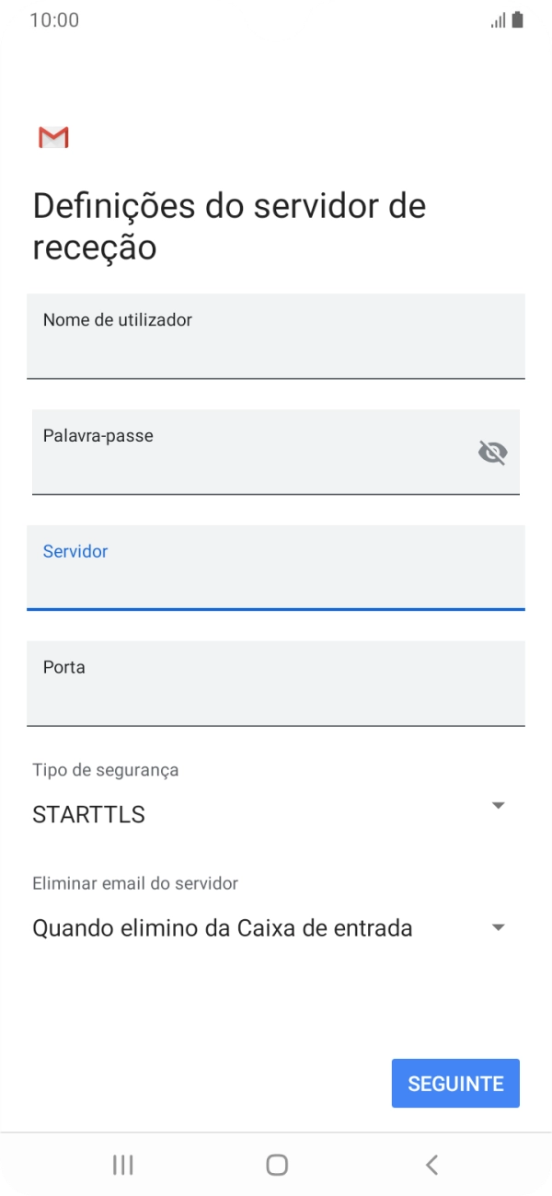Click the Gmail envelope icon
This screenshot has width=552, height=1196.
coord(52,138)
